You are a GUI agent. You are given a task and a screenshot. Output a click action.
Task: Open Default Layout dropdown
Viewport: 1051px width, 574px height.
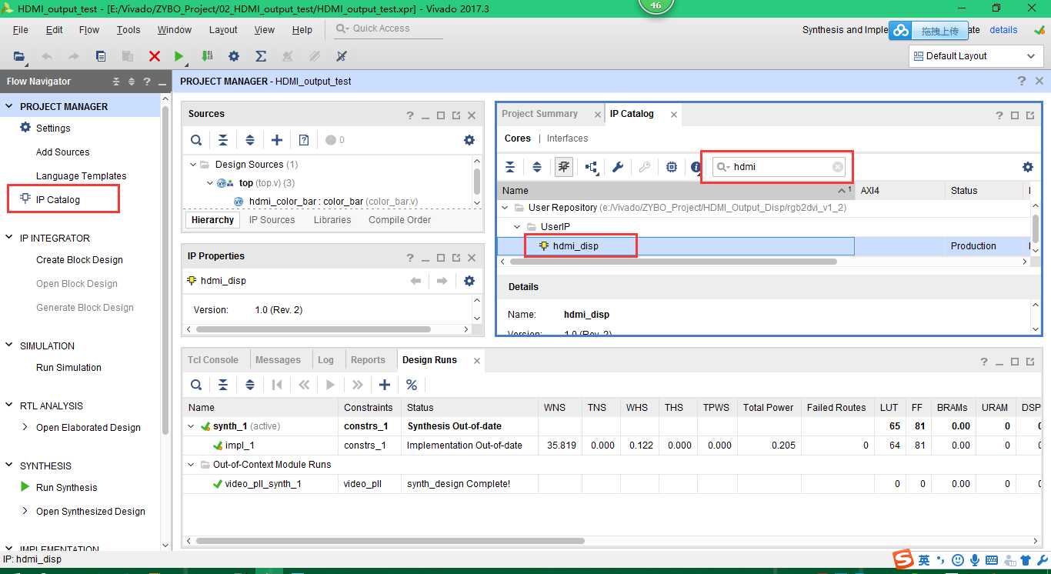click(x=976, y=56)
